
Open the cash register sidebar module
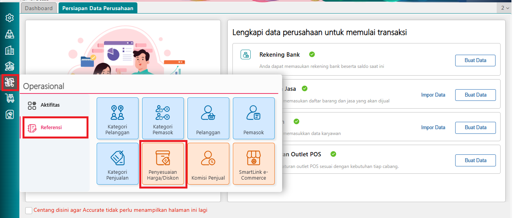coord(10,34)
